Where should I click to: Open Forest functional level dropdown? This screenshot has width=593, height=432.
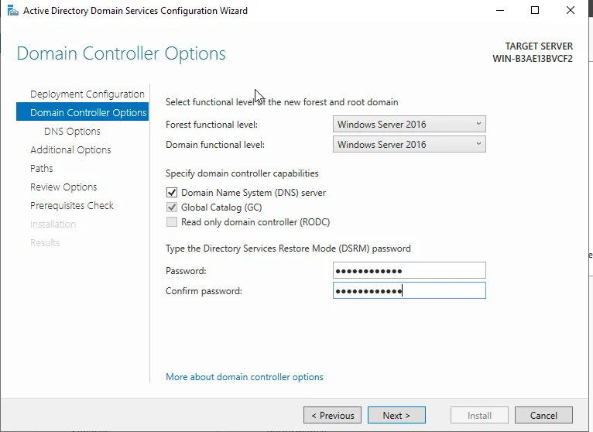pyautogui.click(x=410, y=124)
